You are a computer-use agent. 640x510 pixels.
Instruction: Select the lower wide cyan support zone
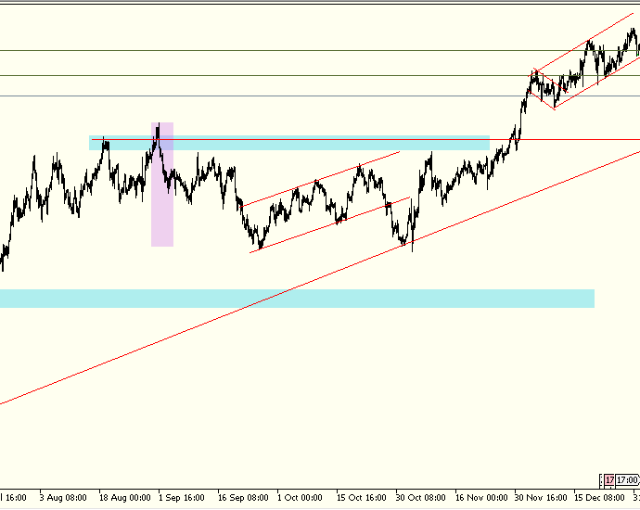click(297, 299)
